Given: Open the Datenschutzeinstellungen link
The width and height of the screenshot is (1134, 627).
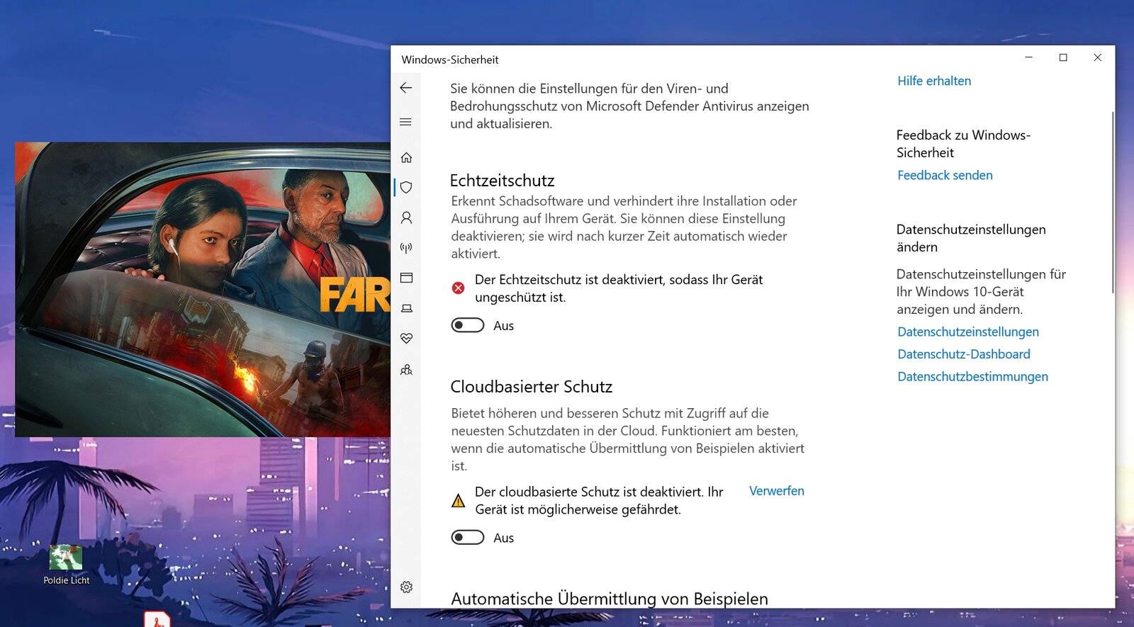Looking at the screenshot, I should (968, 332).
